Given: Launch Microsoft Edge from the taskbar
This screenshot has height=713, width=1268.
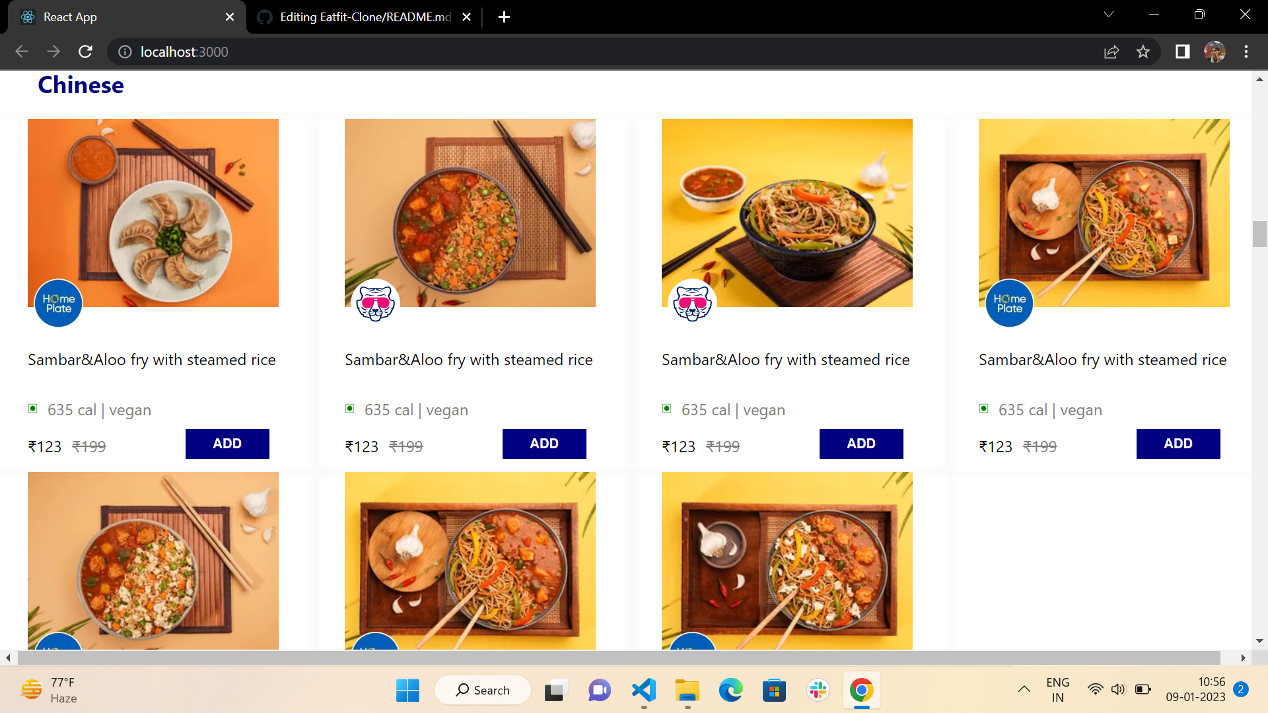Looking at the screenshot, I should pyautogui.click(x=730, y=689).
